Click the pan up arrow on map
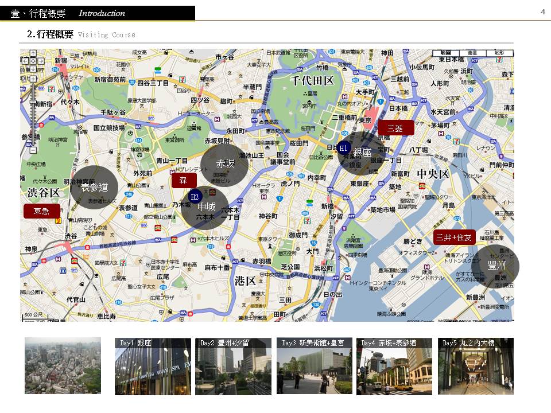The image size is (551, 413). pos(33,53)
